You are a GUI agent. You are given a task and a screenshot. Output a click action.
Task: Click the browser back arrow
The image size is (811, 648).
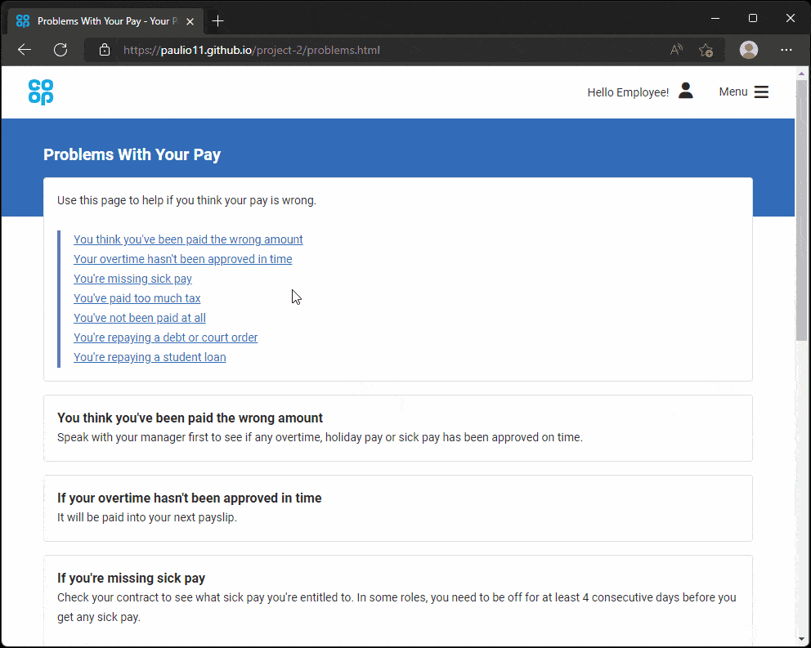(25, 50)
